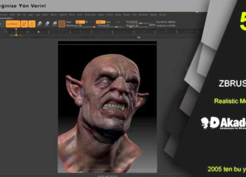
Task: Adjust the Focal Shift slider
Action: click(141, 22)
